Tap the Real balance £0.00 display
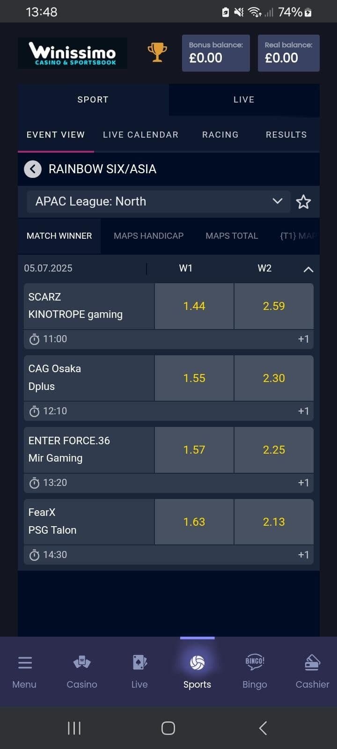Screen dimensions: 337x749 [x=288, y=53]
